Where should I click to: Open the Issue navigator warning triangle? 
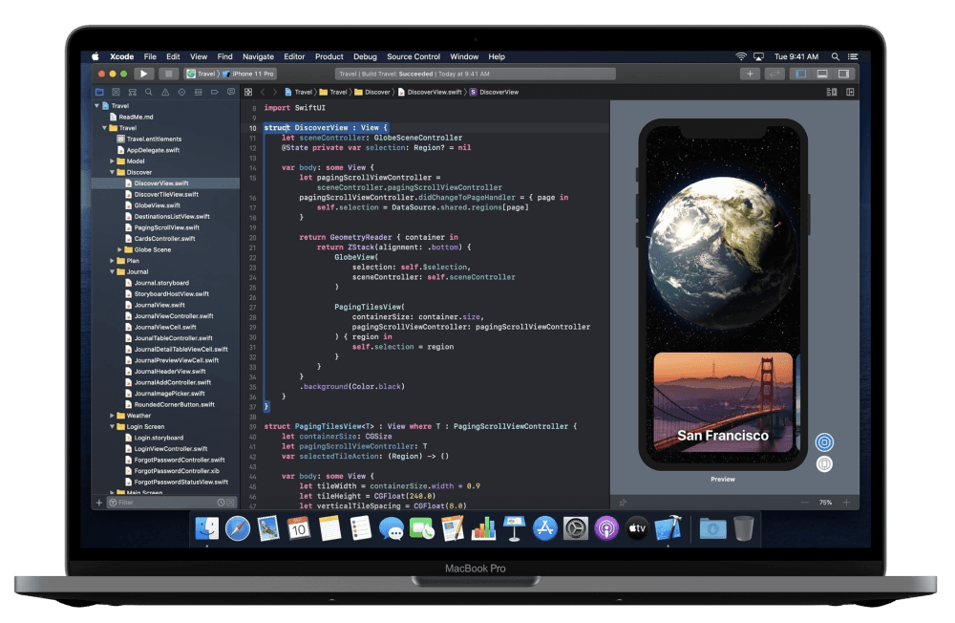point(165,92)
